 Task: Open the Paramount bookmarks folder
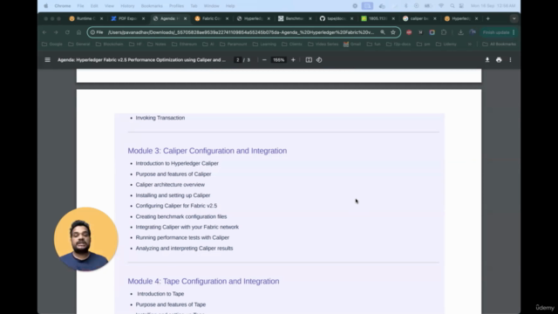[233, 44]
